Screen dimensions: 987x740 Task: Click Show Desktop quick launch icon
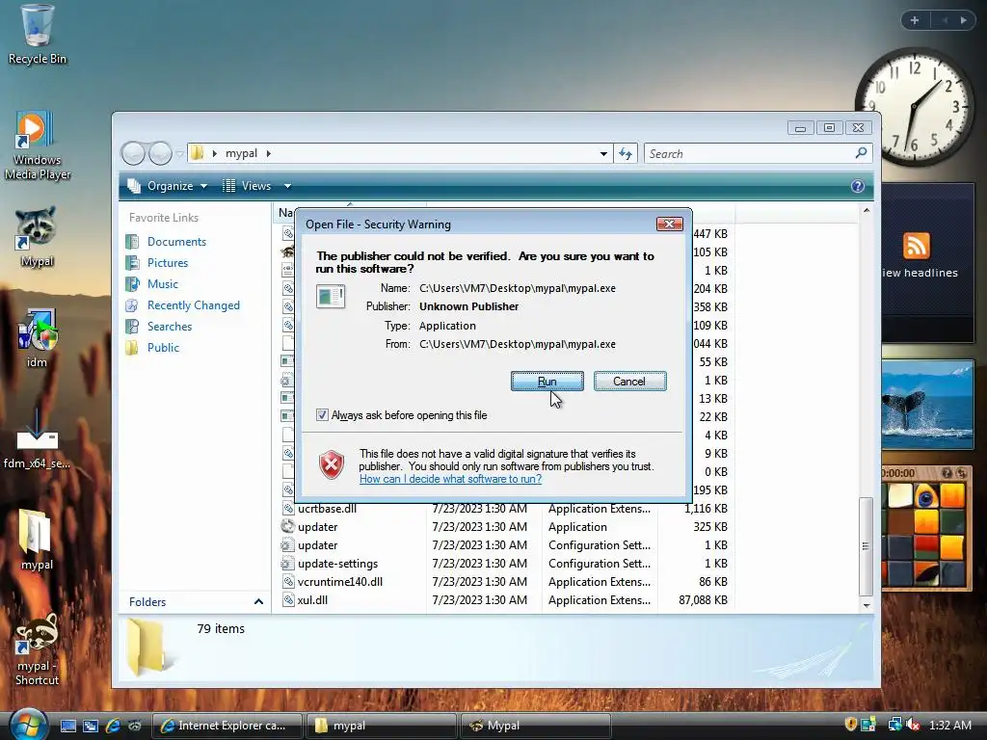(68, 726)
